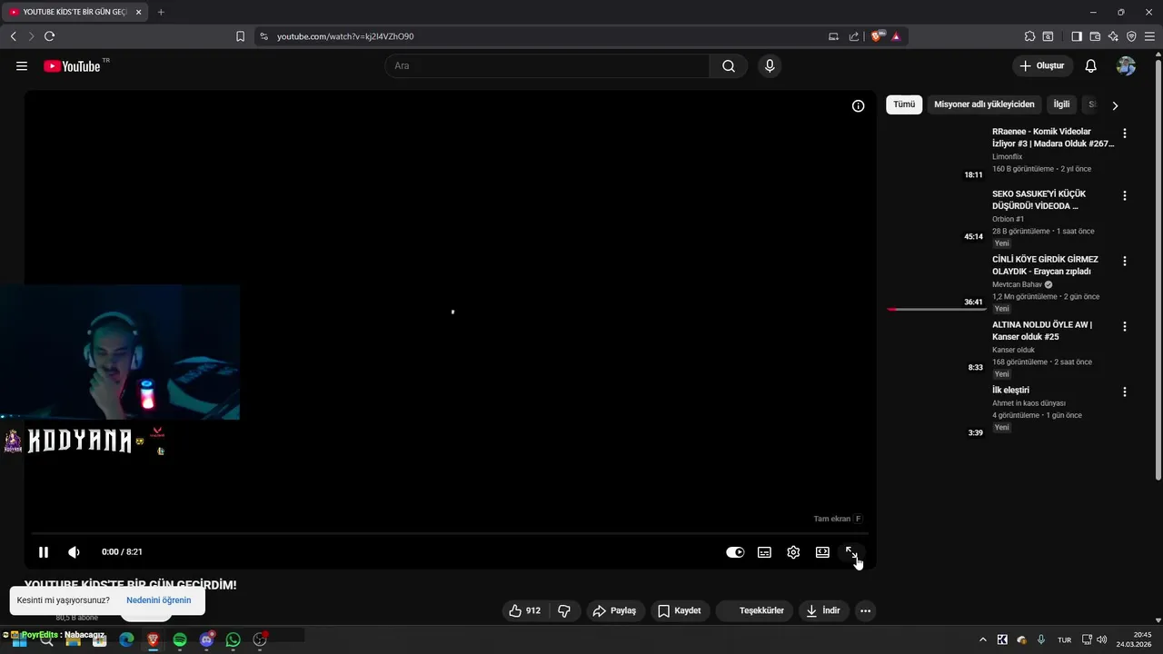The height and width of the screenshot is (654, 1163).
Task: Open Brave Leo AI sparkle icon
Action: [1113, 36]
